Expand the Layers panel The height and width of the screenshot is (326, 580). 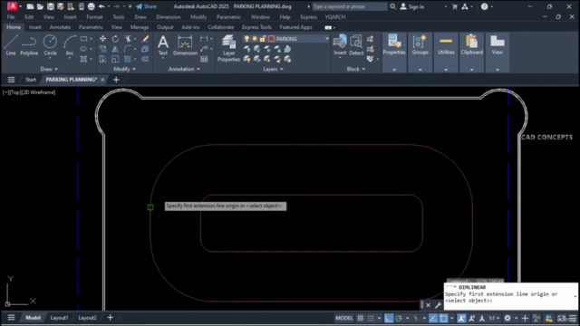point(273,69)
